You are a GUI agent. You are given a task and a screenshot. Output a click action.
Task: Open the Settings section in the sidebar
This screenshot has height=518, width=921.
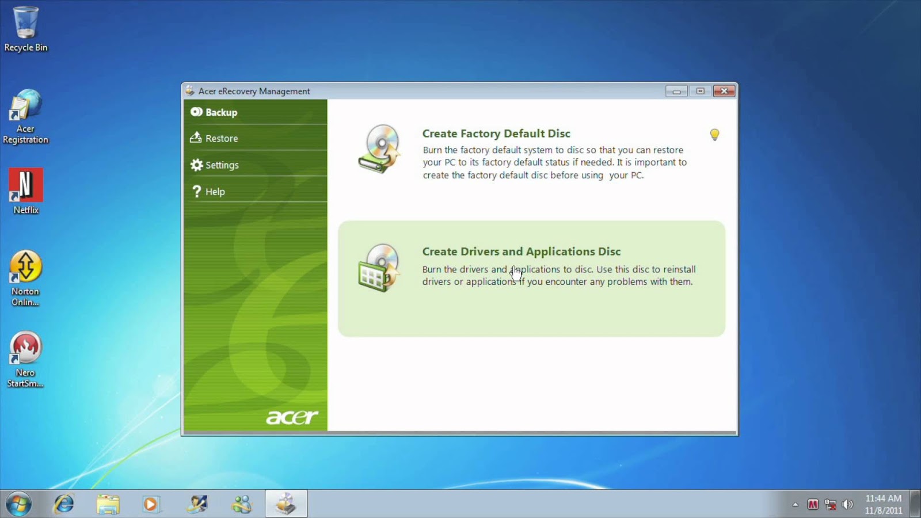pyautogui.click(x=256, y=165)
